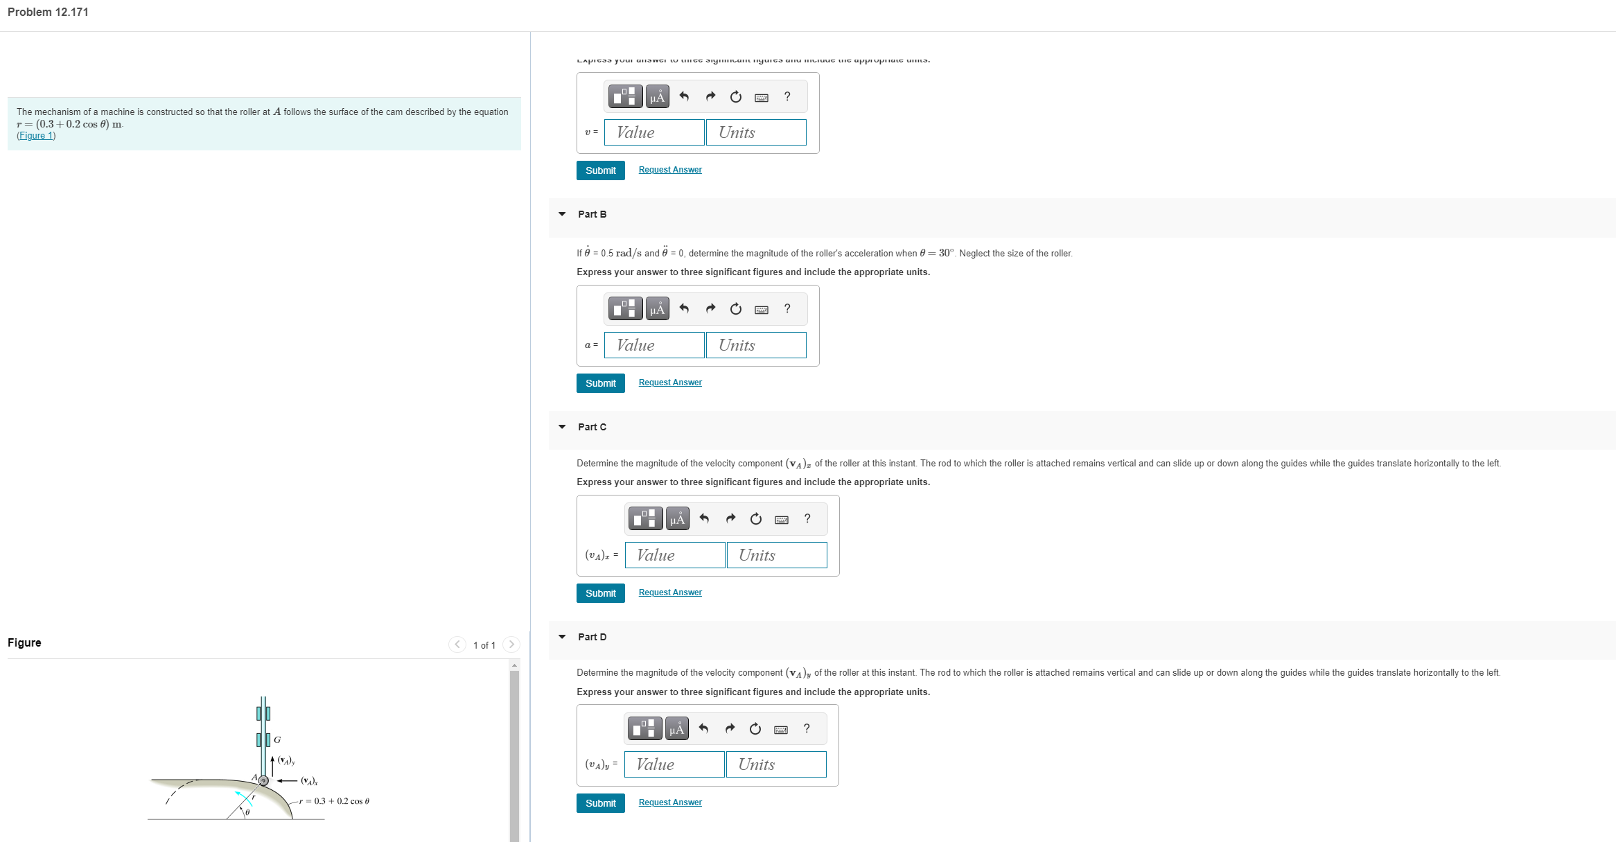Submit the Part B answer

coord(600,383)
